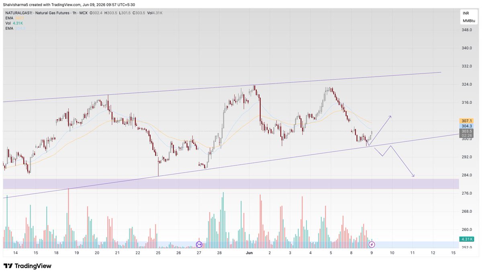Select the first EMA indicator legend row
The height and width of the screenshot is (275, 482).
click(15, 18)
